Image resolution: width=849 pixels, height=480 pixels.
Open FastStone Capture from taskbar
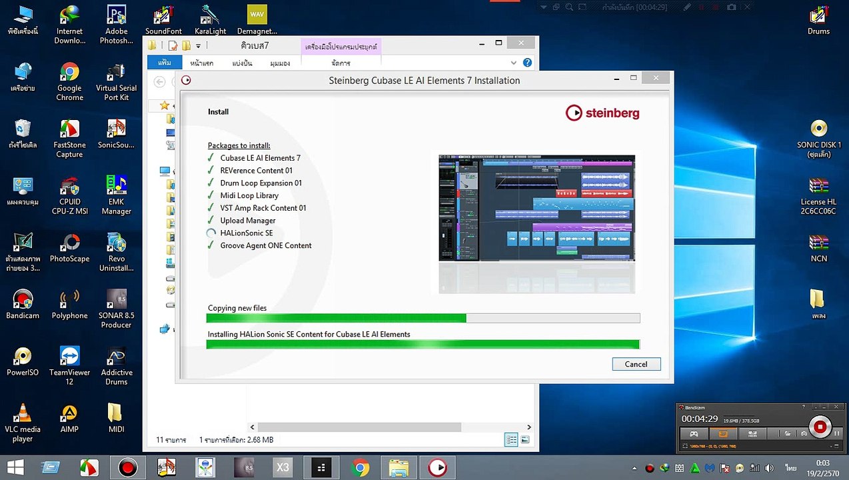pyautogui.click(x=88, y=468)
